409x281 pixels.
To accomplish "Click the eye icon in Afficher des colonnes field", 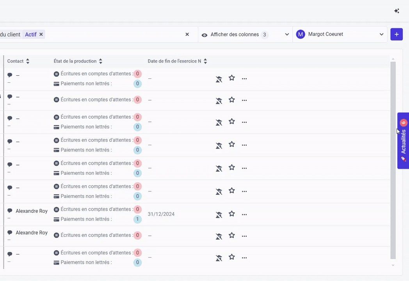I will [204, 35].
